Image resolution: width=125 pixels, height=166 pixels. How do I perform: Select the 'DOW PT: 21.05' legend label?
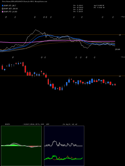(10, 12)
